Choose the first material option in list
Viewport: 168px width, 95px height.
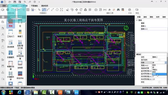159,65
